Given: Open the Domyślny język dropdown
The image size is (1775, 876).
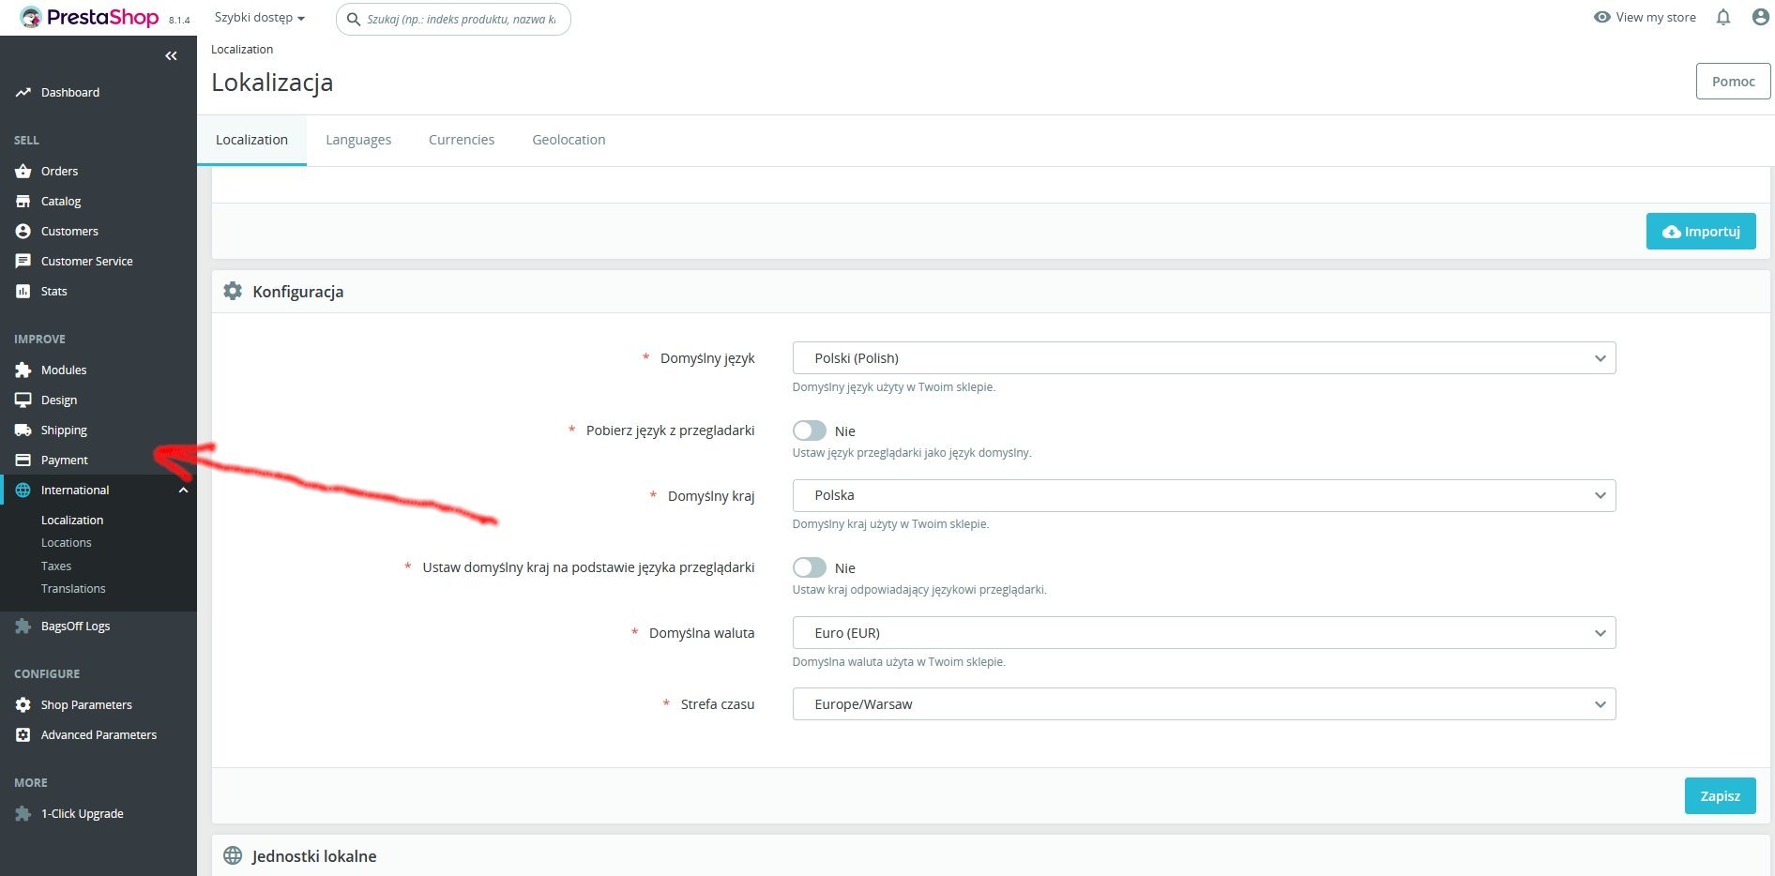Looking at the screenshot, I should [1204, 358].
